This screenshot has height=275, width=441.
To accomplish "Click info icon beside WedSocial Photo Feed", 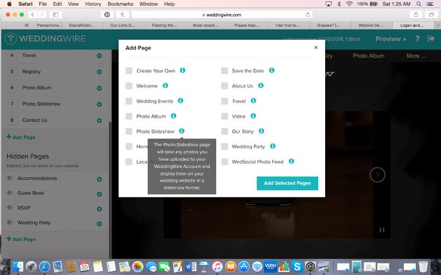I will pos(291,162).
